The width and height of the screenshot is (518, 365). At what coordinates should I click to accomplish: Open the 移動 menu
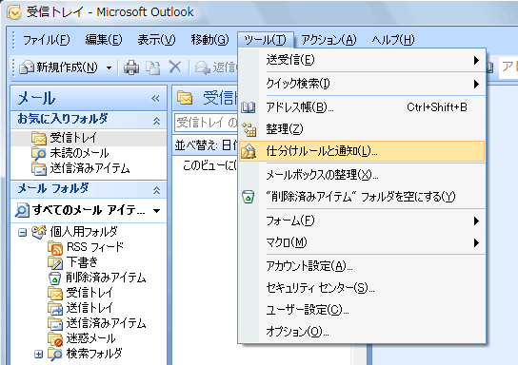coord(209,40)
